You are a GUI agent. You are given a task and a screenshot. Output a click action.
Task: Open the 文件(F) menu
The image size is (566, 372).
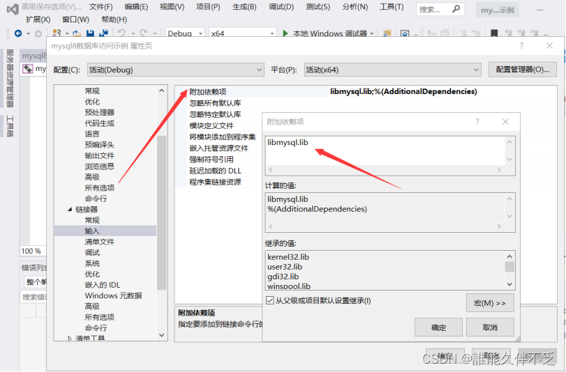(x=100, y=7)
